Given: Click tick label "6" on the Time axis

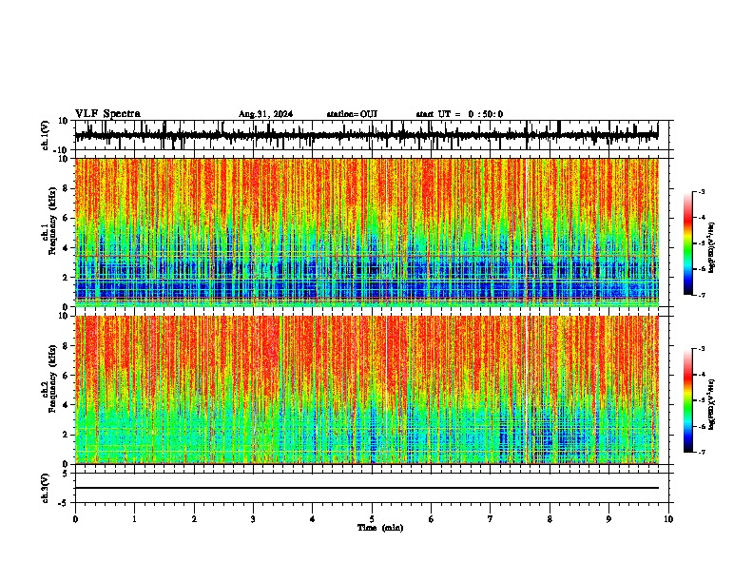Looking at the screenshot, I should pos(432,519).
